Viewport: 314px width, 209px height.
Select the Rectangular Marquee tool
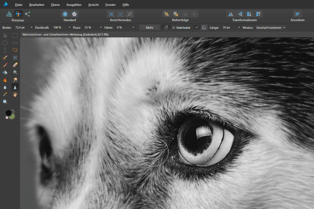point(15,36)
